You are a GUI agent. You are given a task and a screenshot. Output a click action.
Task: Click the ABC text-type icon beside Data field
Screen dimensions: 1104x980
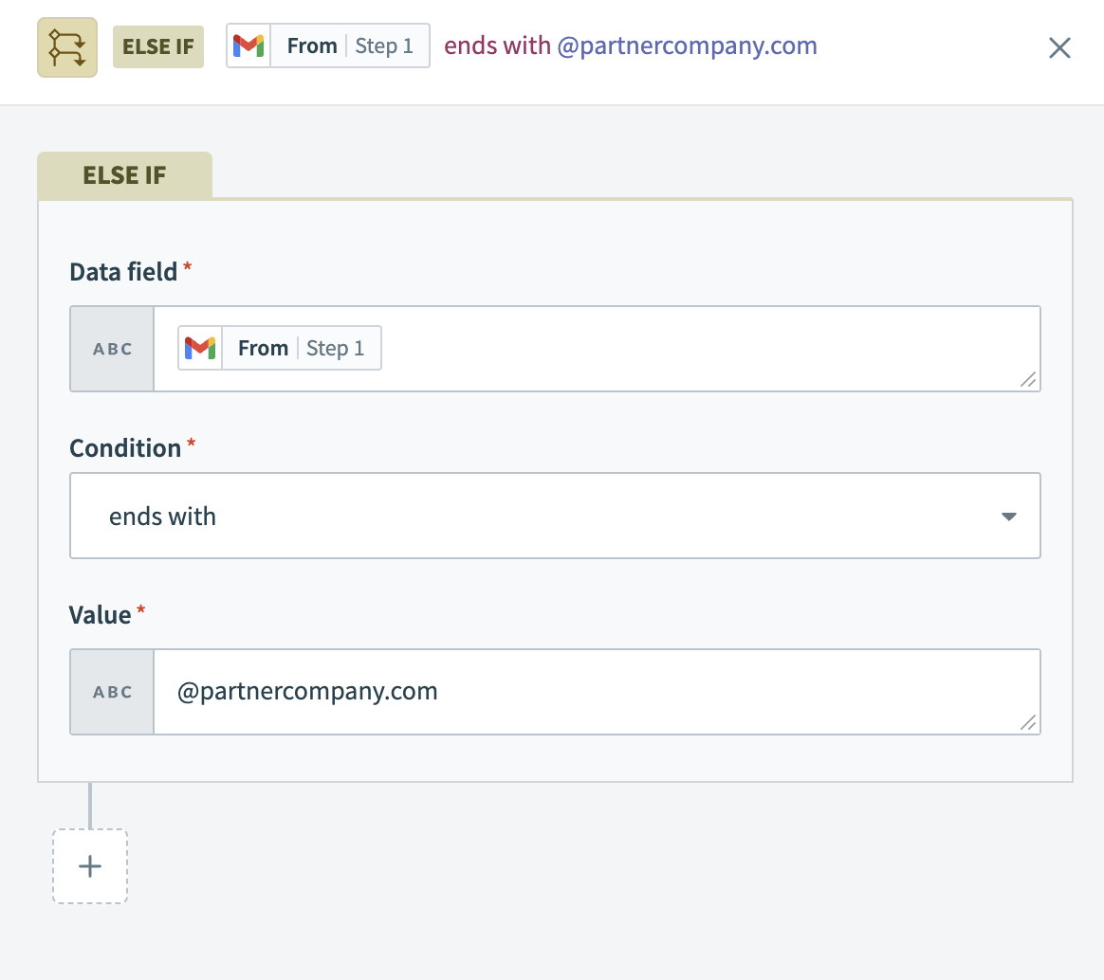(111, 349)
